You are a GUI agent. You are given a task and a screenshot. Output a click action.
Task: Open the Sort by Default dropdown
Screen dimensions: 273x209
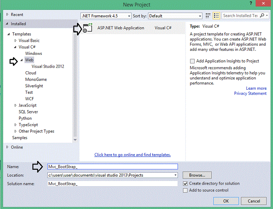pos(175,16)
